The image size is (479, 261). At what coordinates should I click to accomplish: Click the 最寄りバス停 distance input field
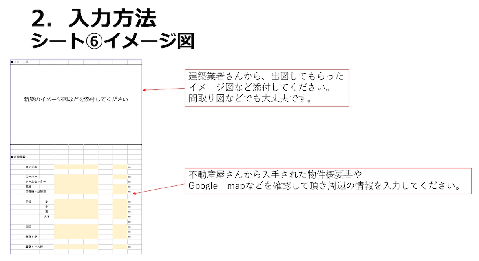point(120,247)
